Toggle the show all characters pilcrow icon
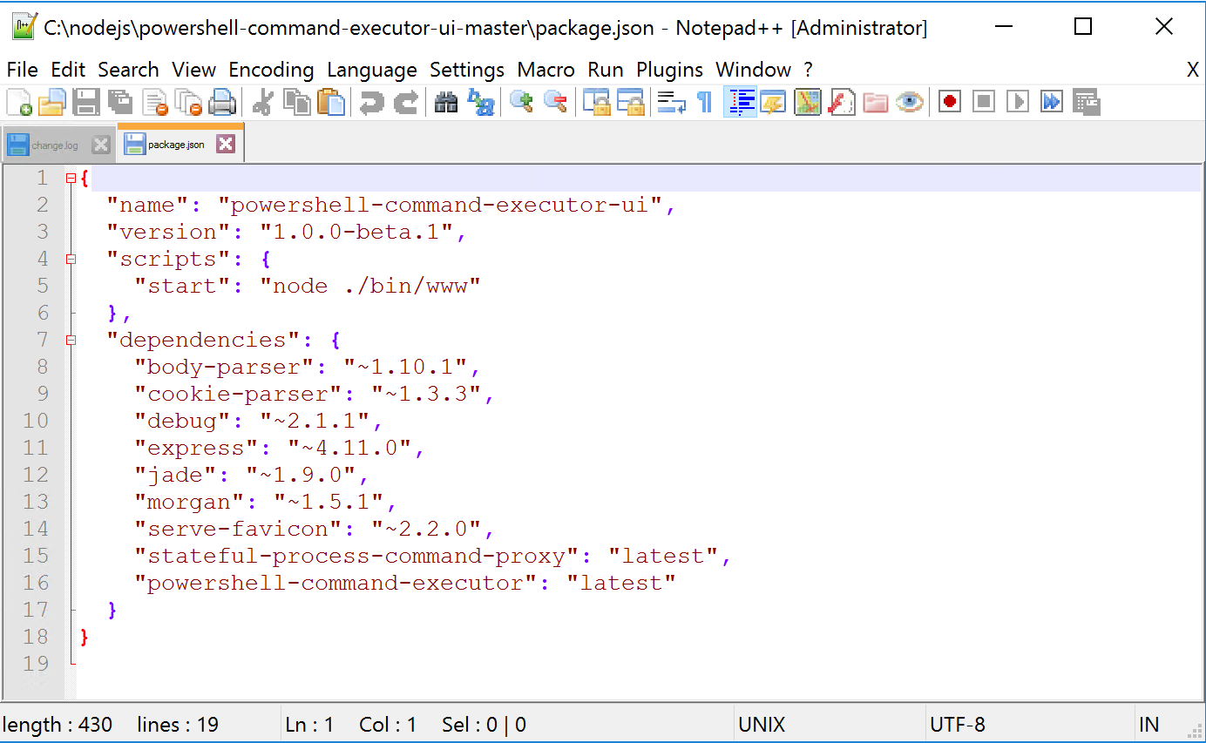The width and height of the screenshot is (1206, 743). [704, 102]
